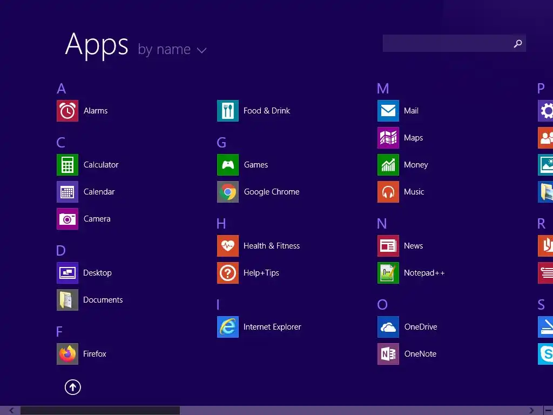
Task: Open Health & Fitness heart icon
Action: pyautogui.click(x=228, y=246)
